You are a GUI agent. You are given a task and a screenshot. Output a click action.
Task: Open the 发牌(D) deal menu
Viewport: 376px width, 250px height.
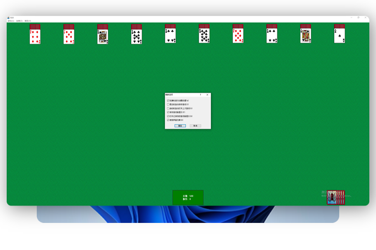[x=19, y=21]
